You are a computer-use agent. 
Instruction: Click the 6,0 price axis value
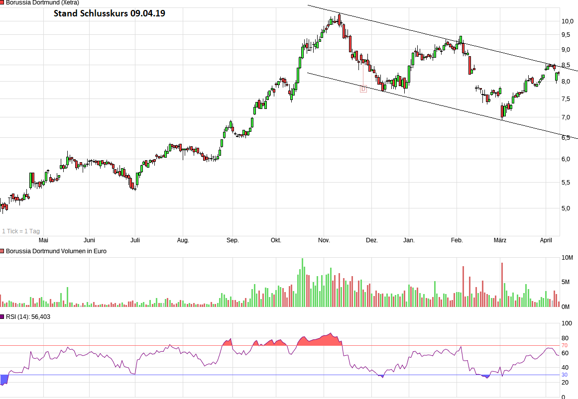coord(566,159)
